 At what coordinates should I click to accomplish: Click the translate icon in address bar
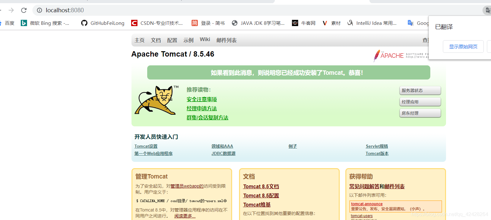tap(487, 10)
